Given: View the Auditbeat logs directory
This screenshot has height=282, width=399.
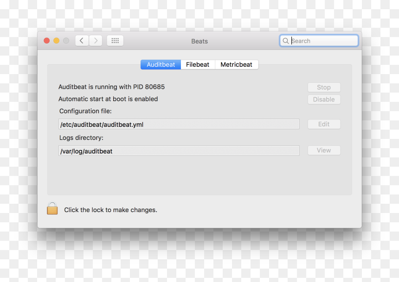Looking at the screenshot, I should coord(324,150).
